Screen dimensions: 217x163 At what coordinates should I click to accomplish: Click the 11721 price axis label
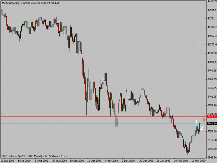click(x=212, y=18)
